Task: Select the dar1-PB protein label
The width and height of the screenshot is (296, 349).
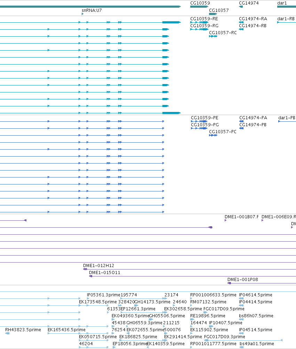Action: click(x=287, y=118)
